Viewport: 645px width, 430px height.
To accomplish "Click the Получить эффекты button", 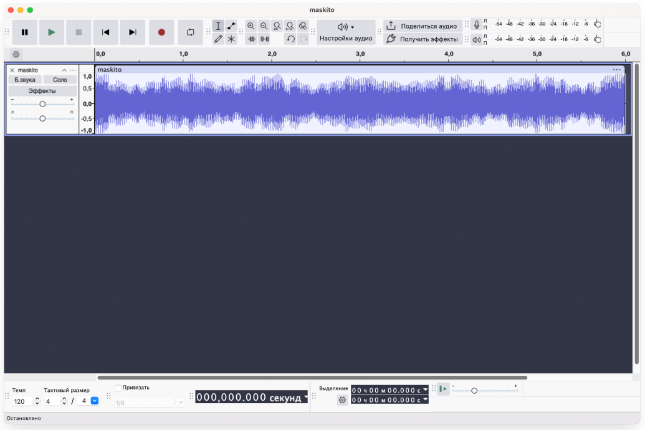I will pyautogui.click(x=423, y=39).
